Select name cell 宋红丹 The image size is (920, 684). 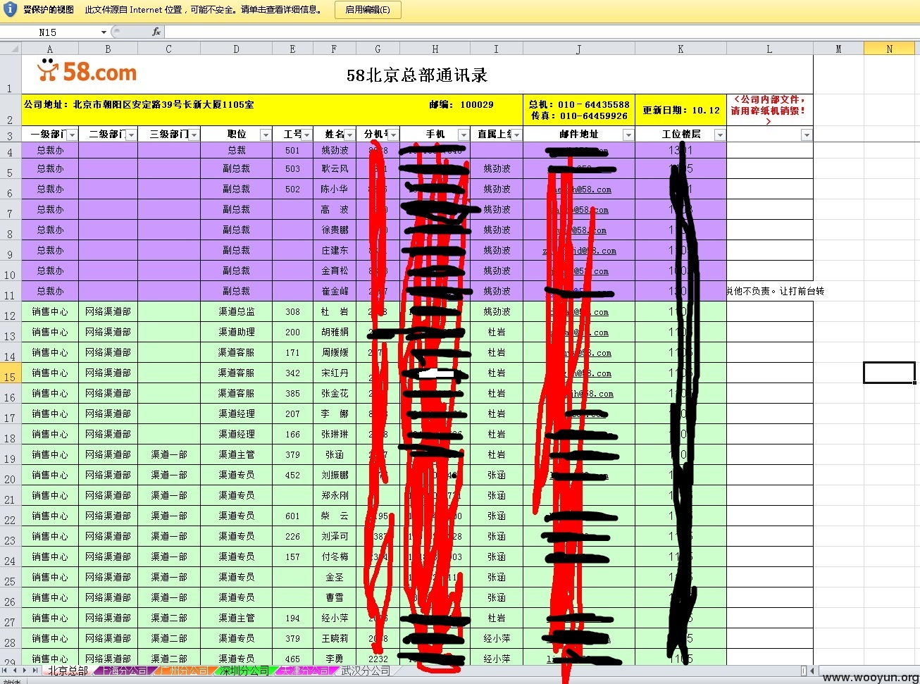point(335,373)
